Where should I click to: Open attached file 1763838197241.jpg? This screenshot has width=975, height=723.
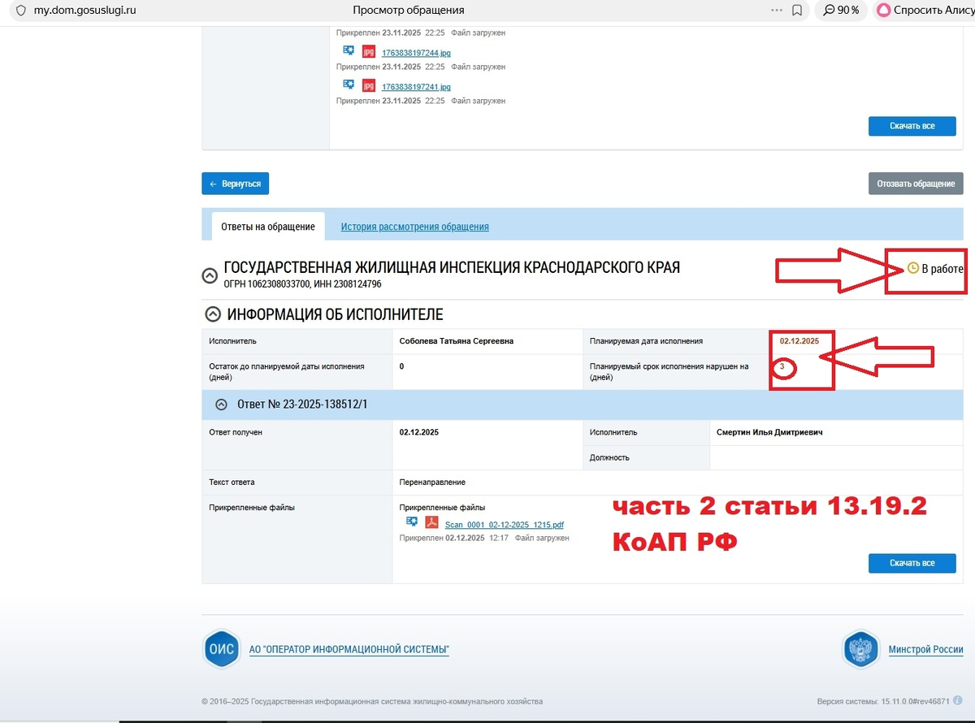416,87
